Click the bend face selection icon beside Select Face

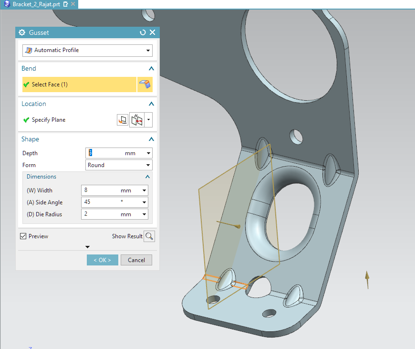click(x=145, y=85)
